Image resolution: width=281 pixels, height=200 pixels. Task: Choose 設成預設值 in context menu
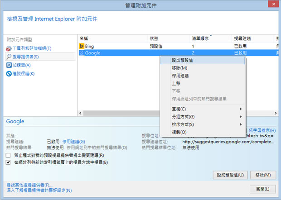(203, 60)
